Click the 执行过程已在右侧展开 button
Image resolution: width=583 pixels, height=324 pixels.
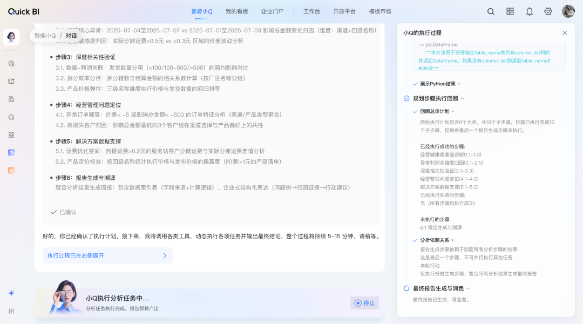coord(106,255)
